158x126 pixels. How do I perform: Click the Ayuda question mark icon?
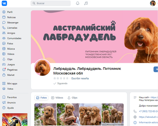tap(4, 108)
